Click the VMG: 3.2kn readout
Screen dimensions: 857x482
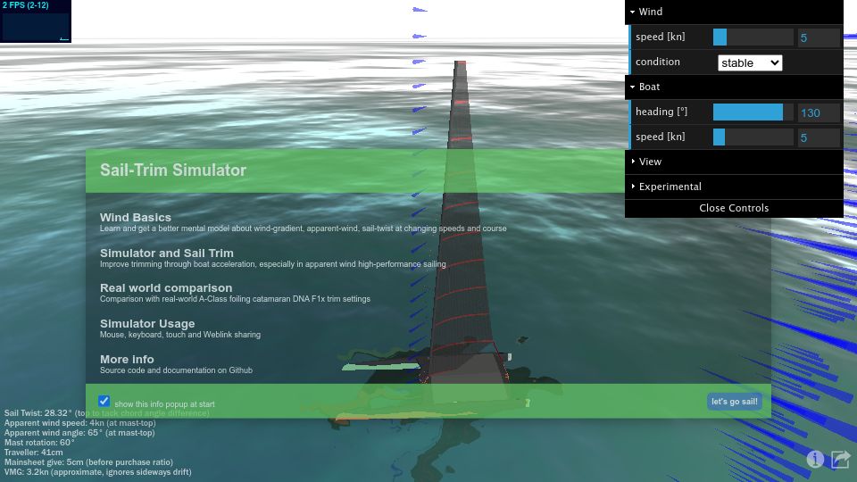98,472
